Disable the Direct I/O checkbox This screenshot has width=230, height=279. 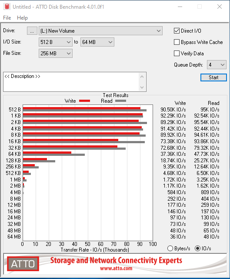click(x=177, y=31)
